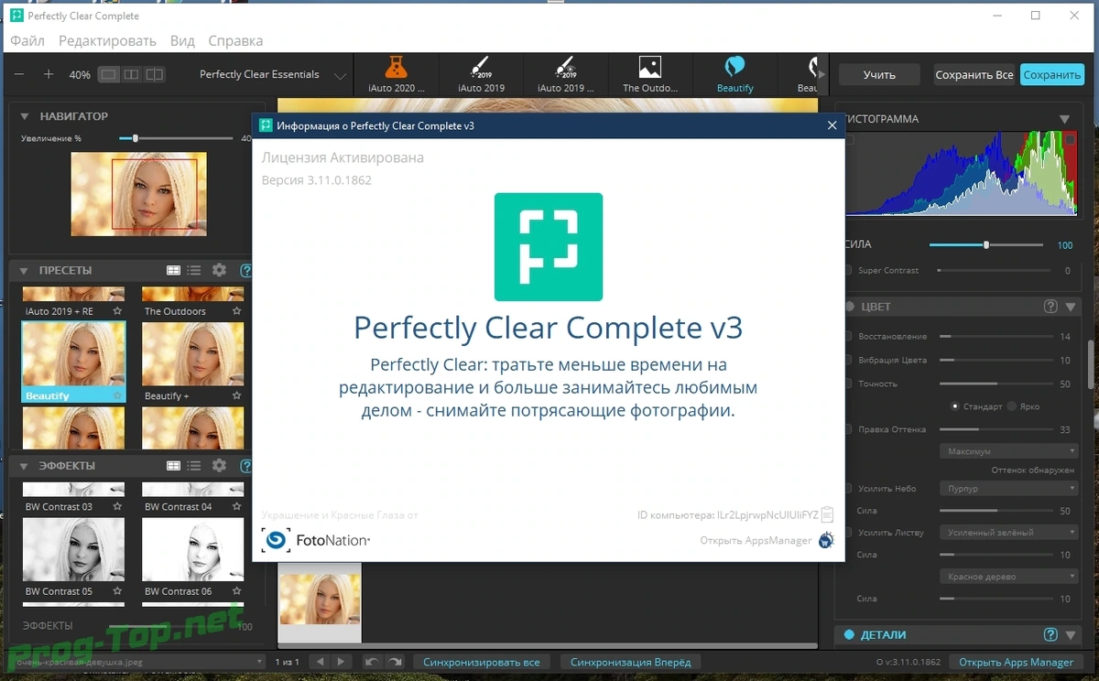Collapse the НАВИГАТОР panel
This screenshot has width=1099, height=681.
click(x=25, y=116)
